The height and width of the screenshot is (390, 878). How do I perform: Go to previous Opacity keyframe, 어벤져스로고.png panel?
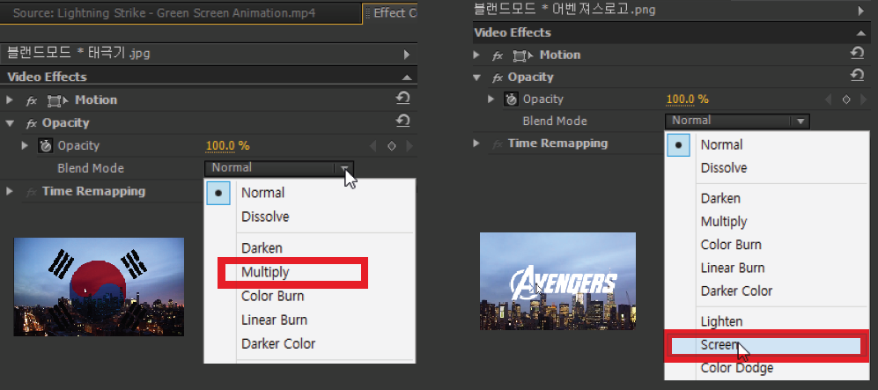828,99
